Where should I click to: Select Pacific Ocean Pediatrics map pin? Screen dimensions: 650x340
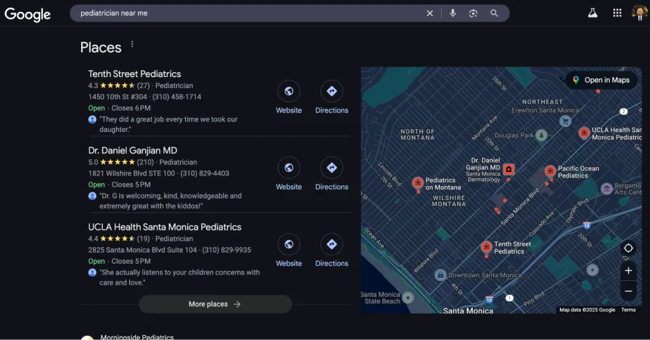click(x=550, y=171)
